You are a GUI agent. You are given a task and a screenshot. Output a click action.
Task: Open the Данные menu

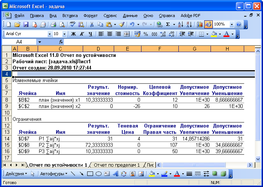point(130,16)
